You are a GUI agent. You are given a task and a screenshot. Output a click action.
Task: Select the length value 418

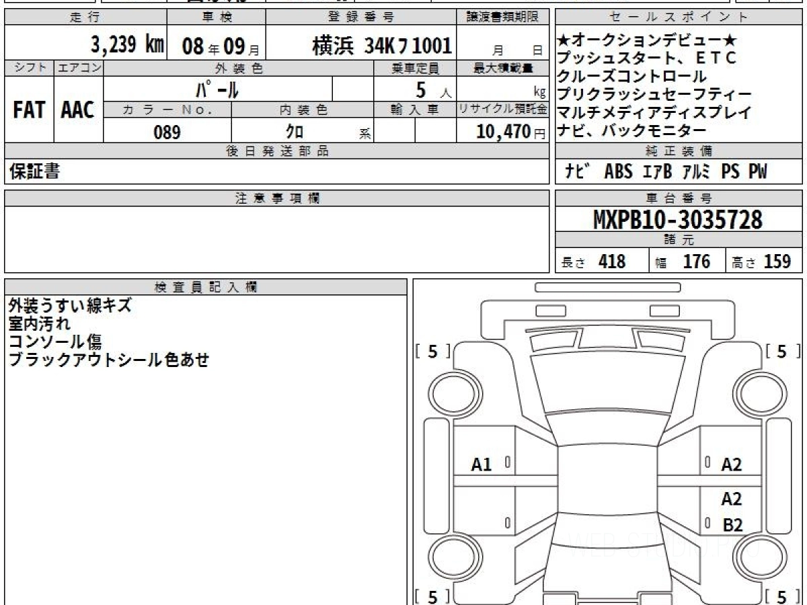coord(612,261)
